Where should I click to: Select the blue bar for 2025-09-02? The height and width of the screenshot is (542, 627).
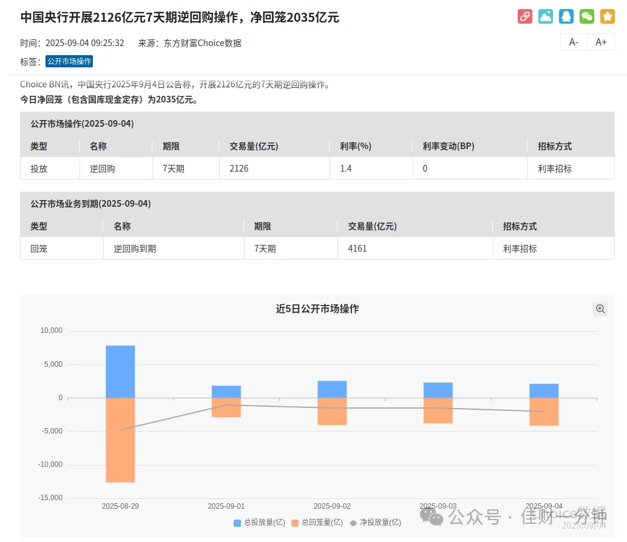(332, 389)
